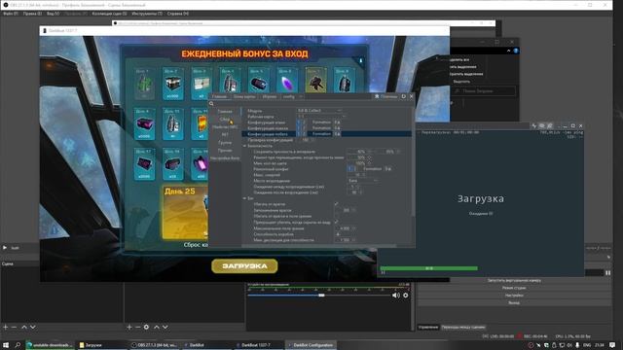Open Windows taskbar search
The image size is (623, 350).
(18, 345)
